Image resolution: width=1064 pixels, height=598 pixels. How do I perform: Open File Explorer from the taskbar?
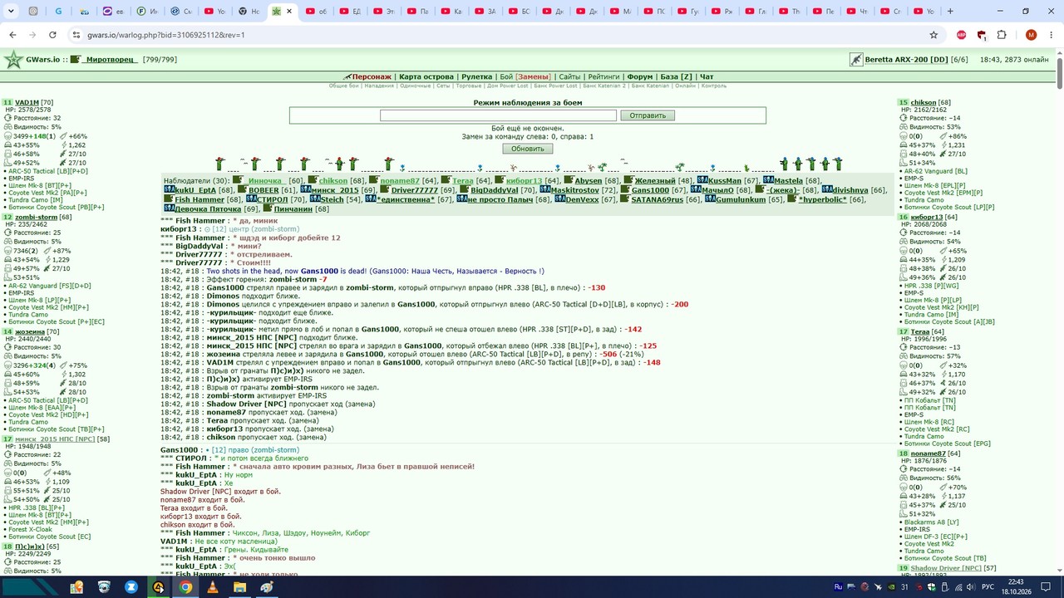coord(239,587)
